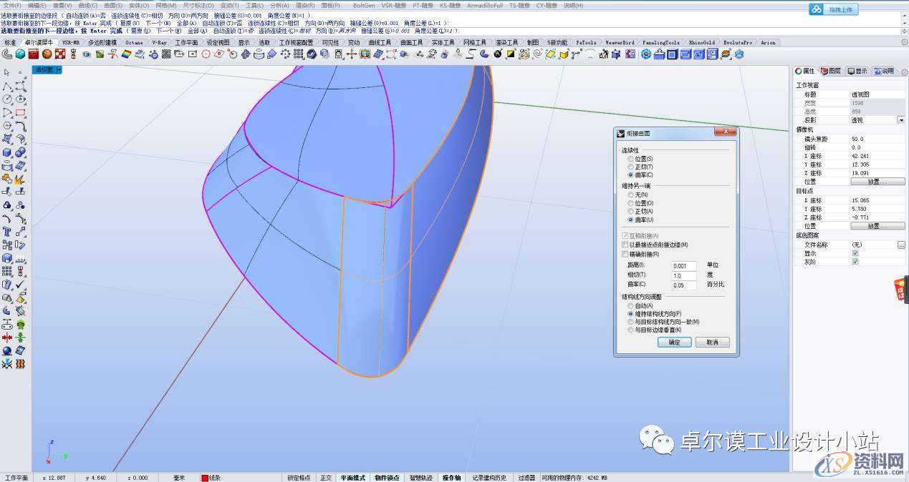Click the rainbow surface analysis icon
This screenshot has width=909, height=482.
pos(126,54)
